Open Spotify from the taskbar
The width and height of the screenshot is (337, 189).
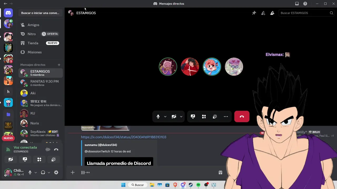pos(198,185)
